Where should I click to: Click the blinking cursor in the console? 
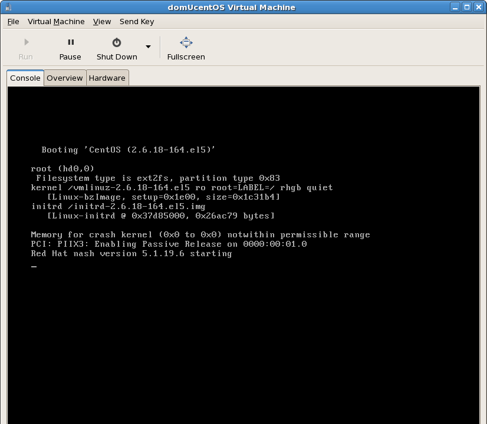click(x=34, y=267)
